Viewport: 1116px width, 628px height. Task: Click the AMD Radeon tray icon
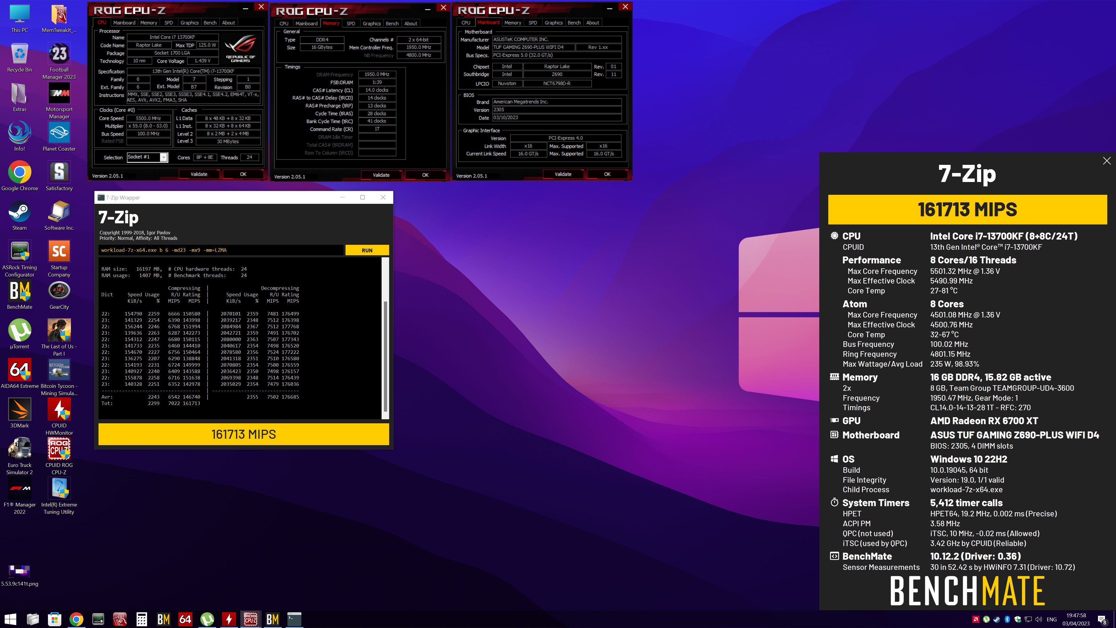(976, 619)
